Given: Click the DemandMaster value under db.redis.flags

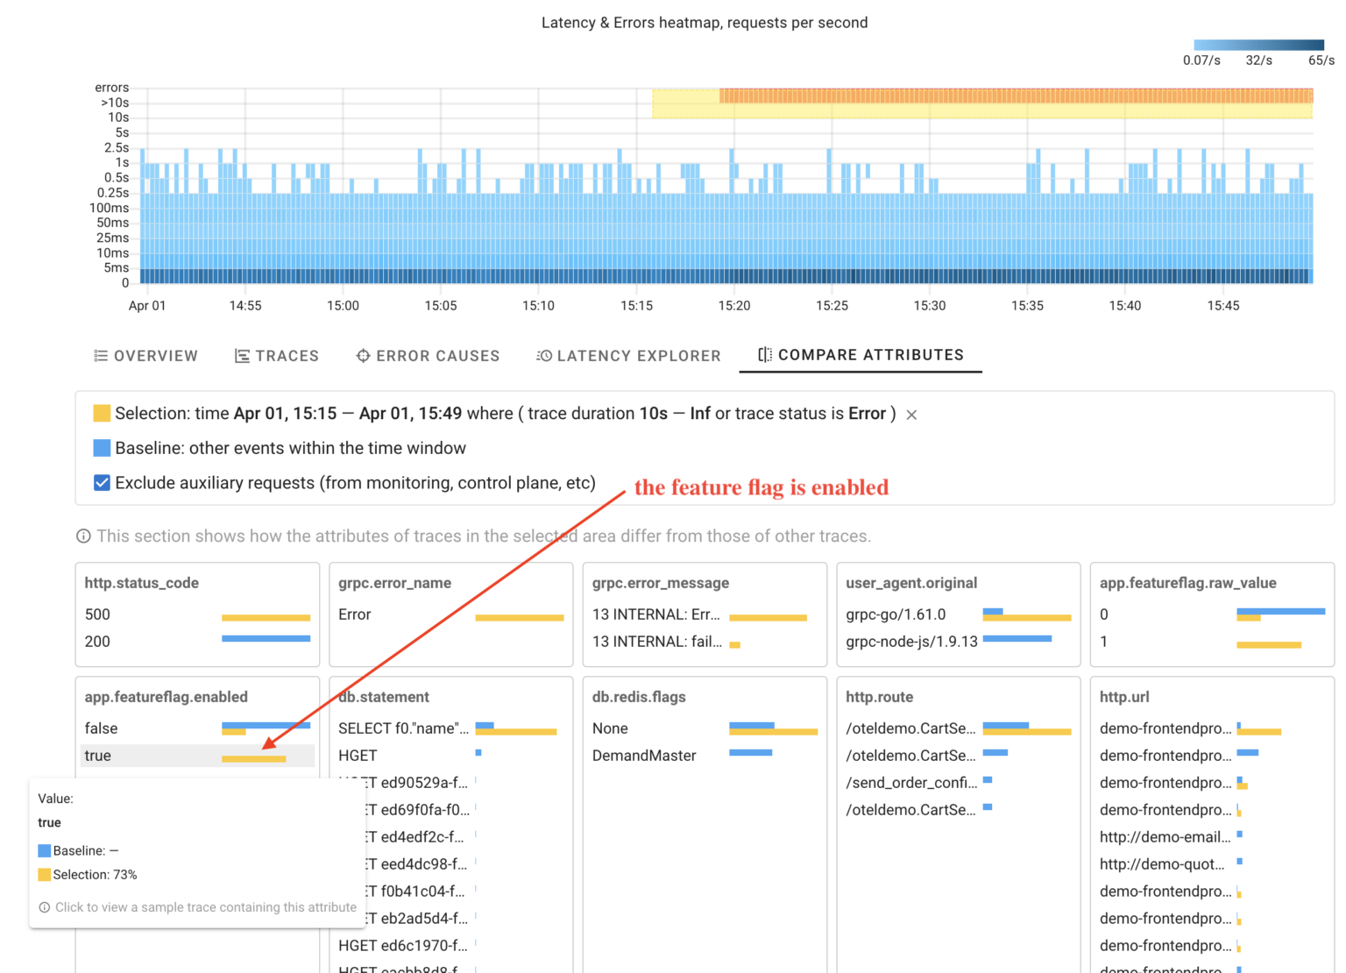Looking at the screenshot, I should (644, 756).
